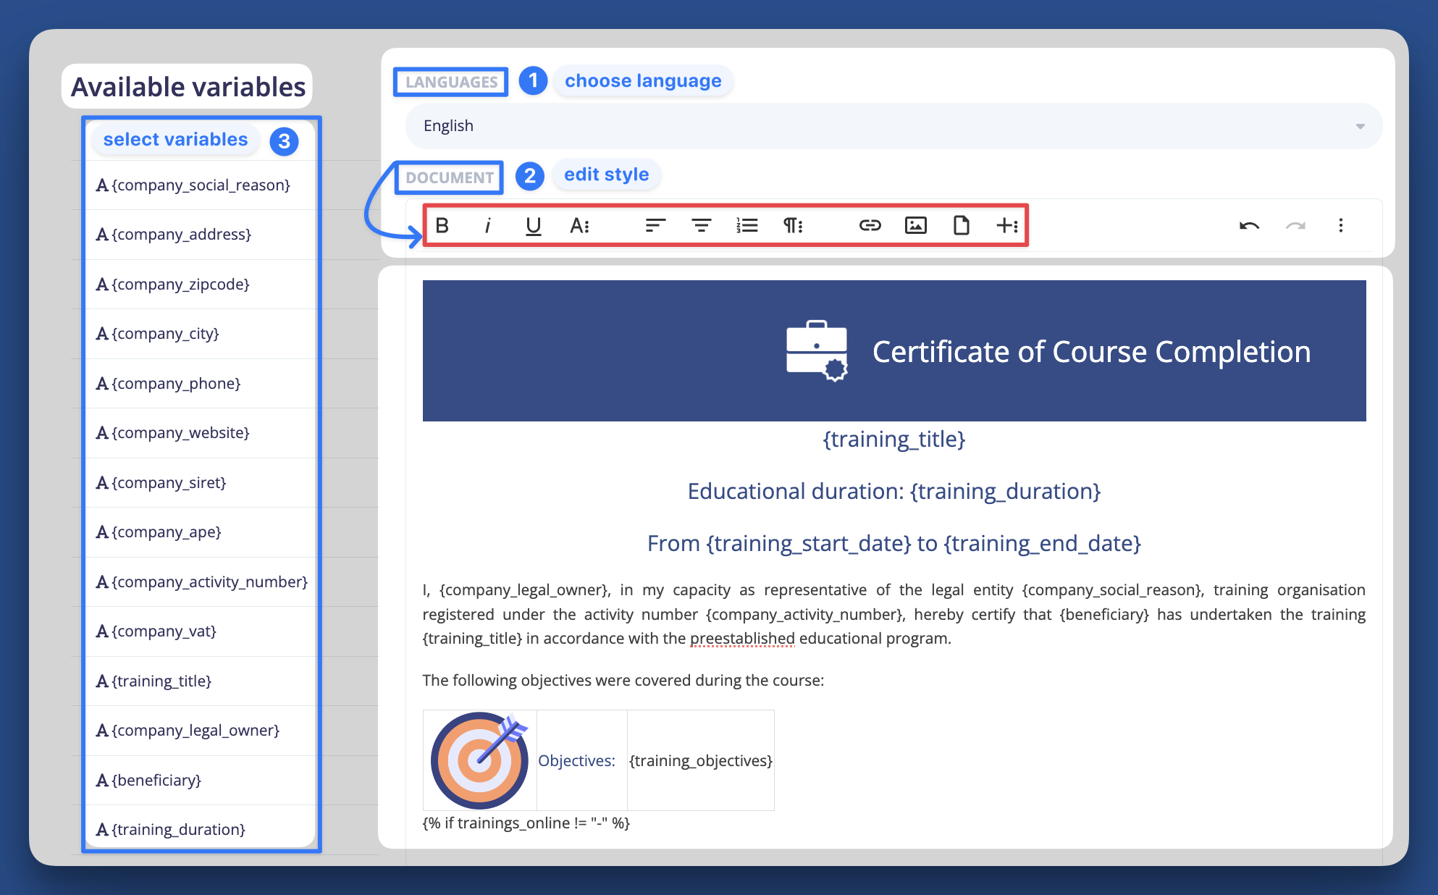Insert an image into document

coord(915,225)
